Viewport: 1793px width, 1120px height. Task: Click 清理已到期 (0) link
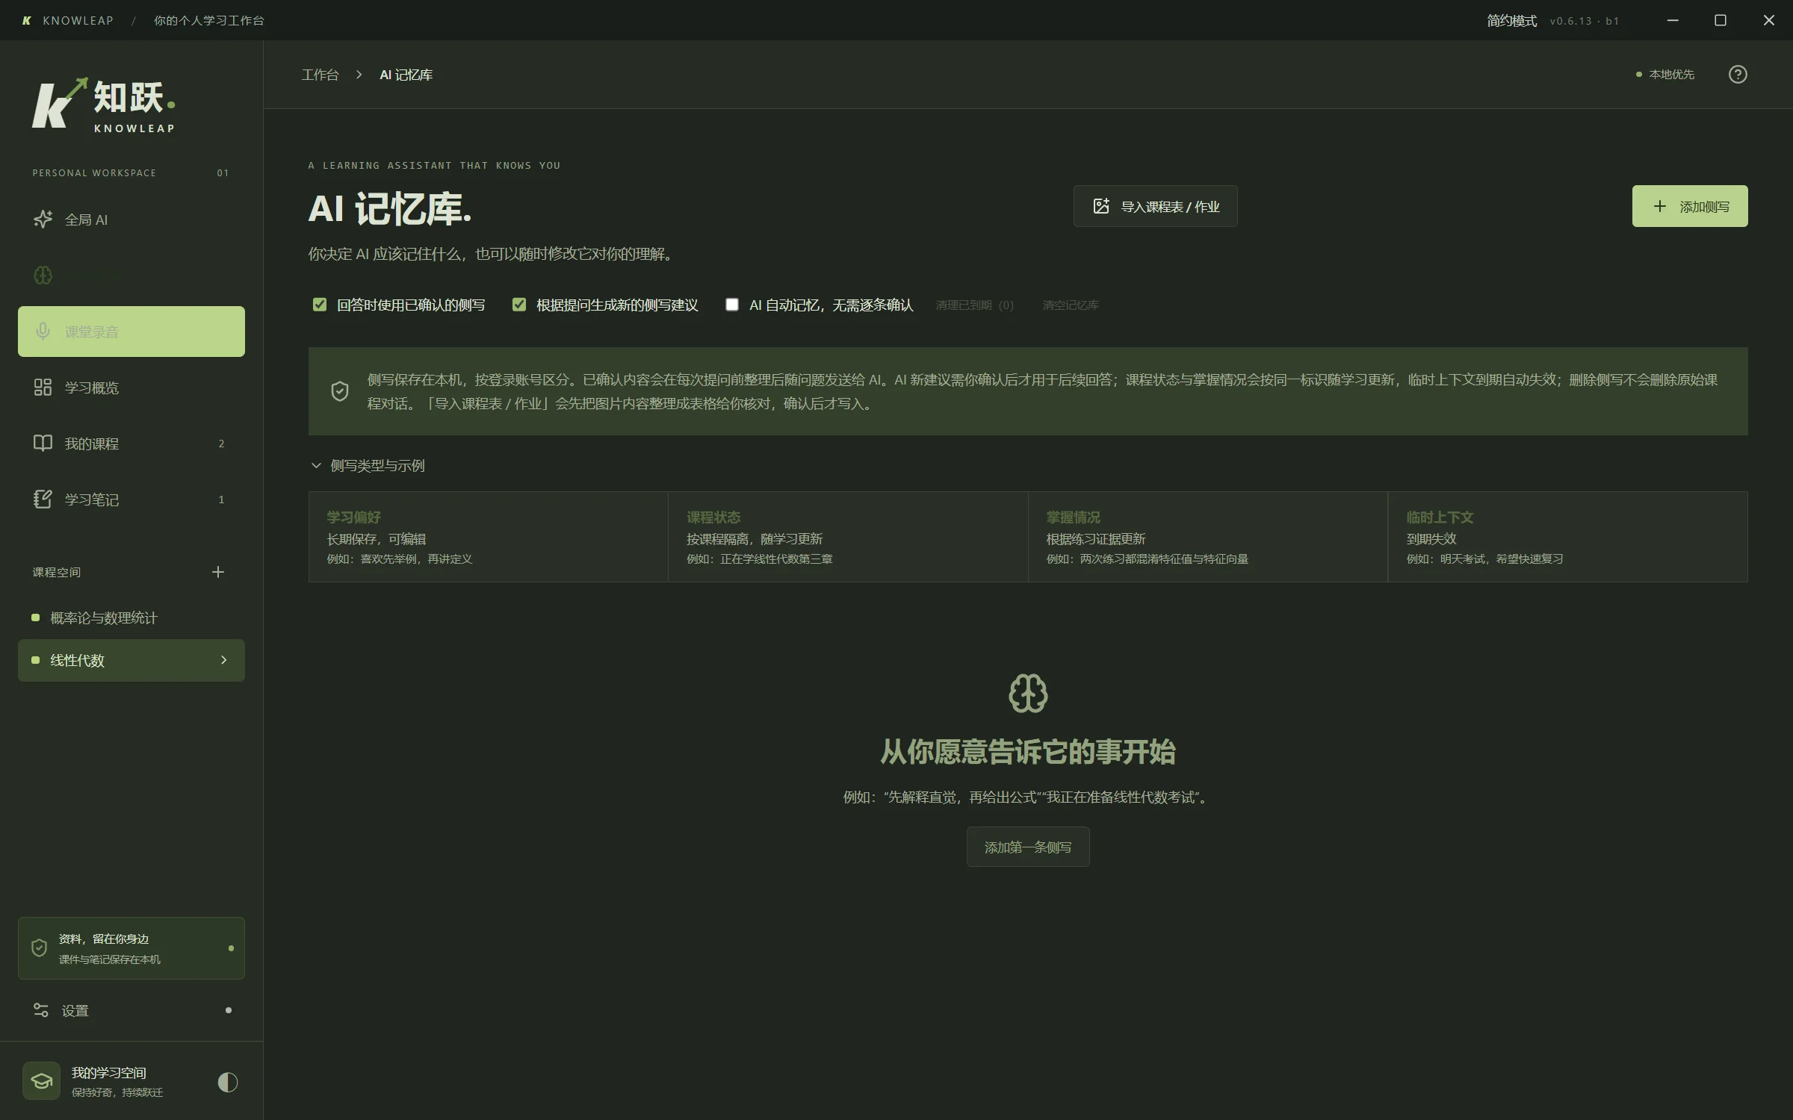coord(975,305)
